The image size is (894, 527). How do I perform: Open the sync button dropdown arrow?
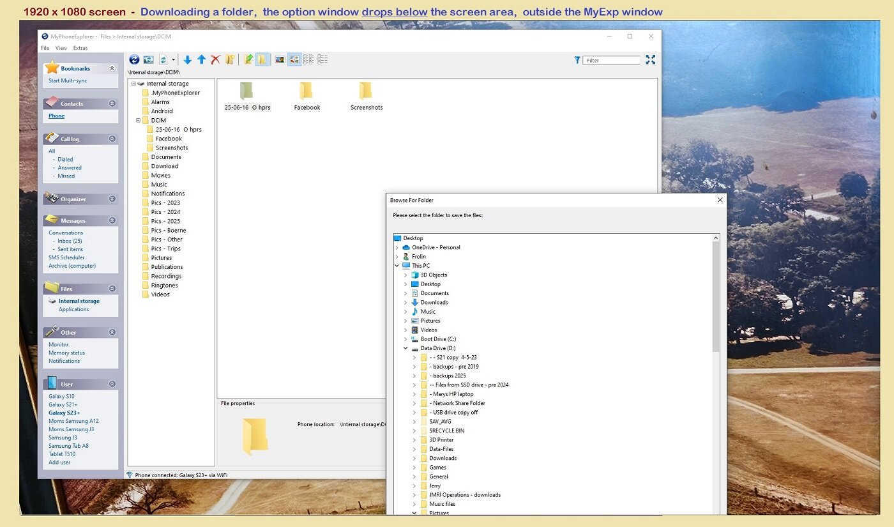pos(174,60)
